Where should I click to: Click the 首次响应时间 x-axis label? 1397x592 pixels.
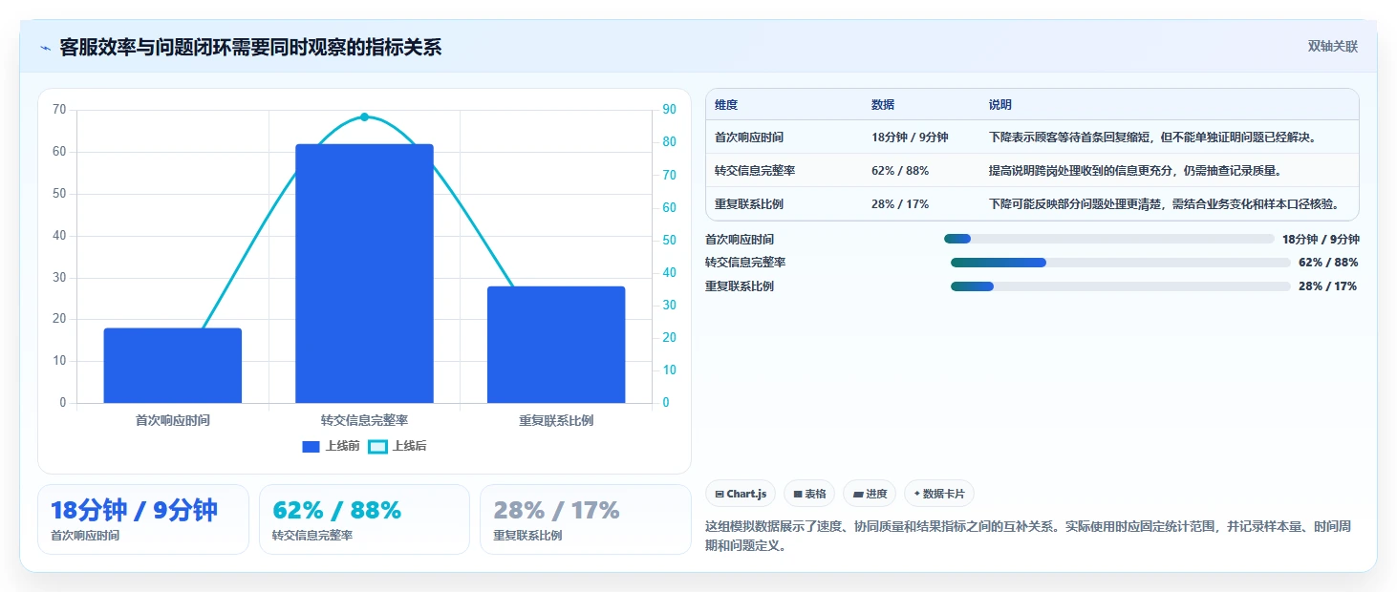[173, 420]
